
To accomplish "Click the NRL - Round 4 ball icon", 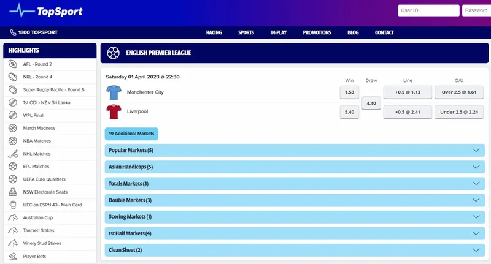I will click(13, 77).
